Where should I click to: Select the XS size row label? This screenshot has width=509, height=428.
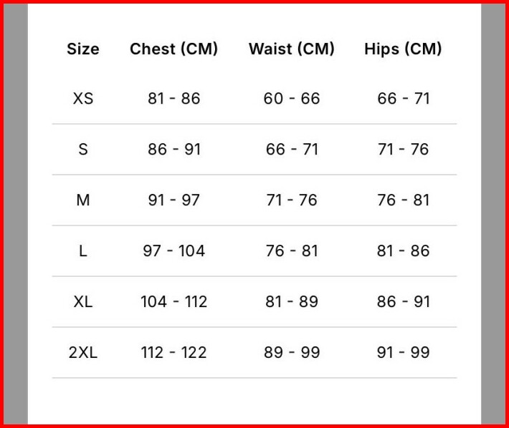[x=83, y=99]
